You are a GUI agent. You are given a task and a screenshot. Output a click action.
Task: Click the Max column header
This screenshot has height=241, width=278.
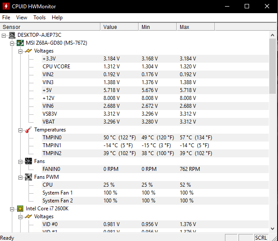pos(196,27)
